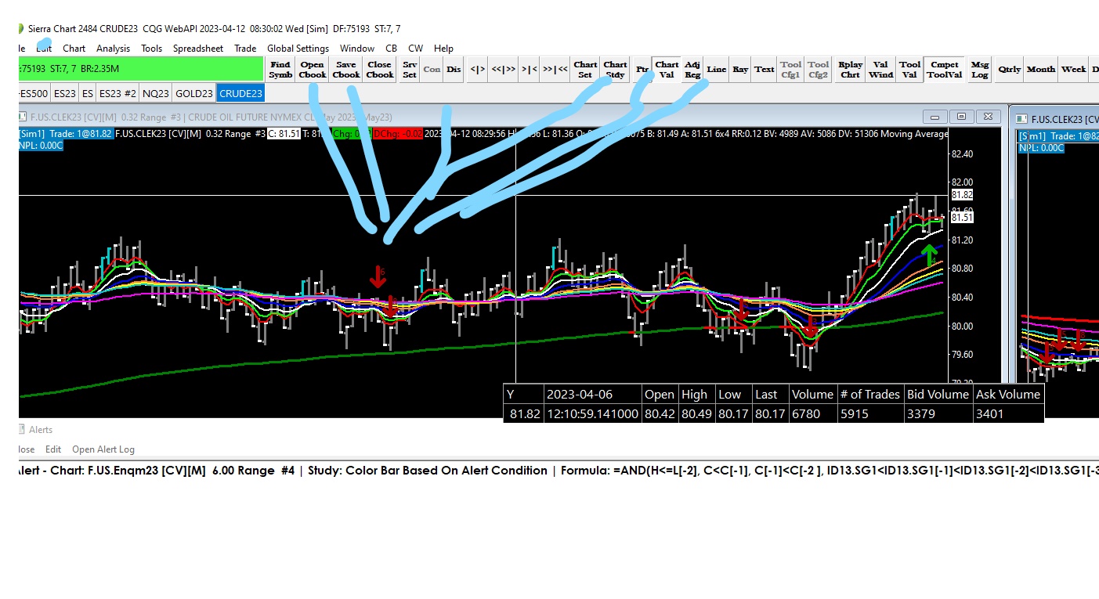This screenshot has height=599, width=1099.
Task: Open the Window menu
Action: click(x=356, y=49)
